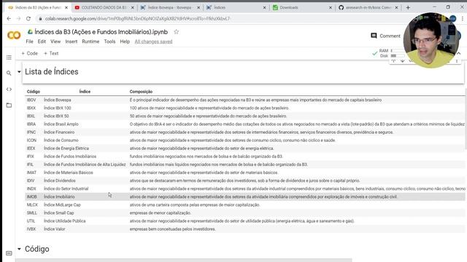
Task: Click the IFIX code cell
Action: tap(31, 156)
